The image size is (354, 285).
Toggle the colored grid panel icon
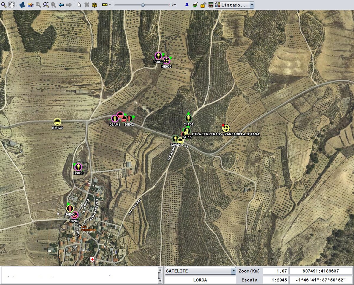(x=211, y=5)
